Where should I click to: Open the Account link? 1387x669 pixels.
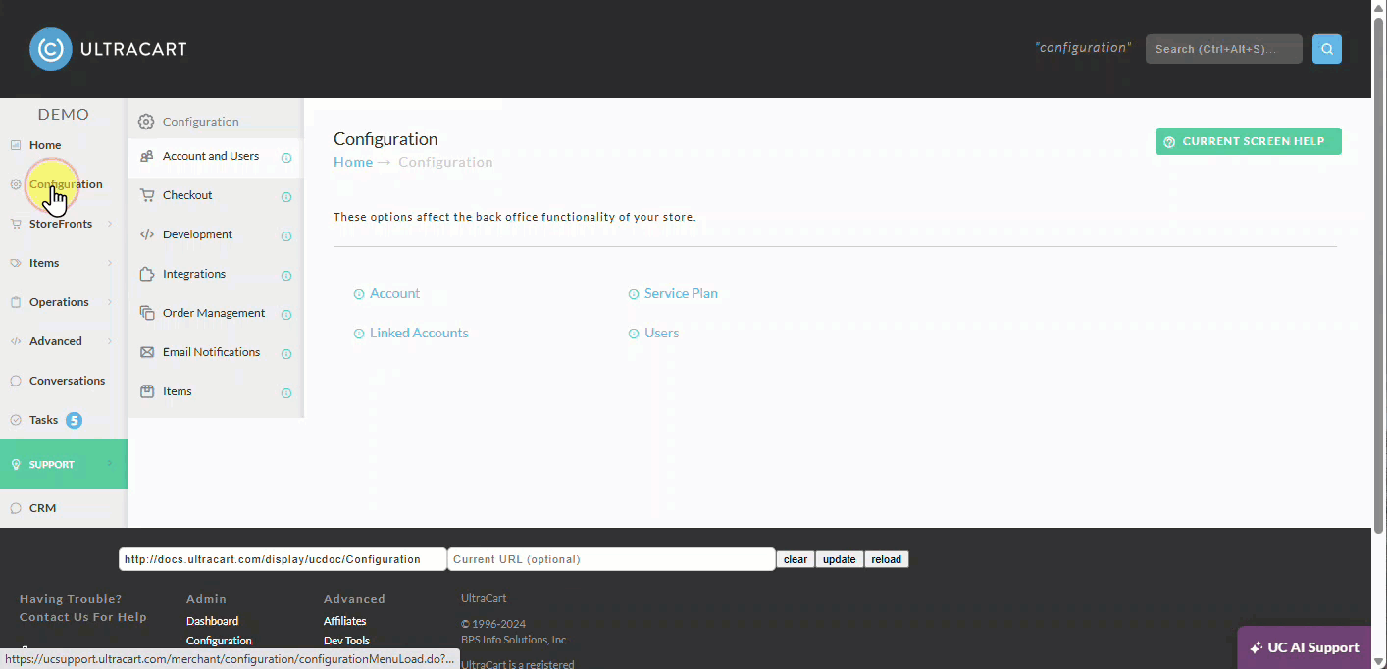click(394, 293)
